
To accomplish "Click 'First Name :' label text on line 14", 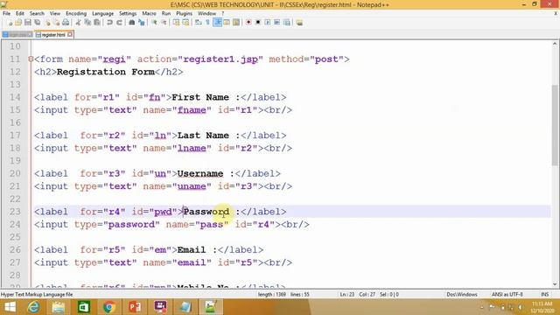I will (206, 97).
